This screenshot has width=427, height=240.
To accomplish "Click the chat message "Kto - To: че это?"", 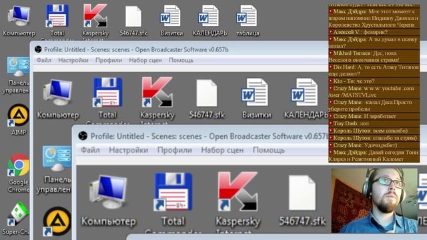I will coord(374,81).
